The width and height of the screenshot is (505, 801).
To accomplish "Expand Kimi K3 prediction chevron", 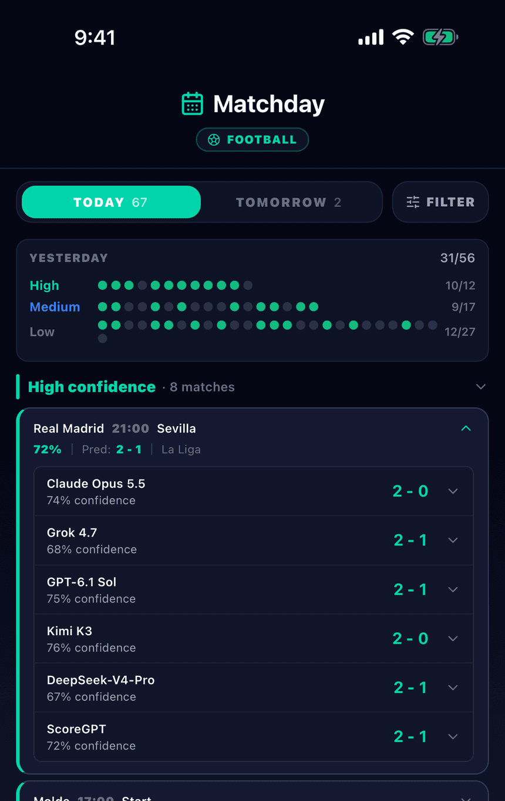I will (453, 638).
